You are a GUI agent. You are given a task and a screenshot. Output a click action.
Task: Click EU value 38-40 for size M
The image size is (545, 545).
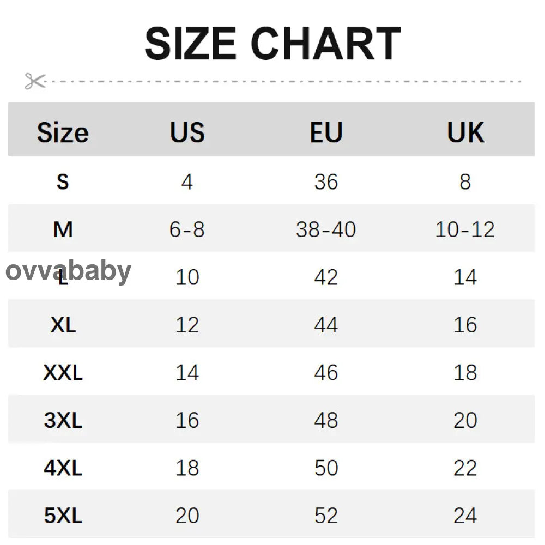[x=326, y=229]
